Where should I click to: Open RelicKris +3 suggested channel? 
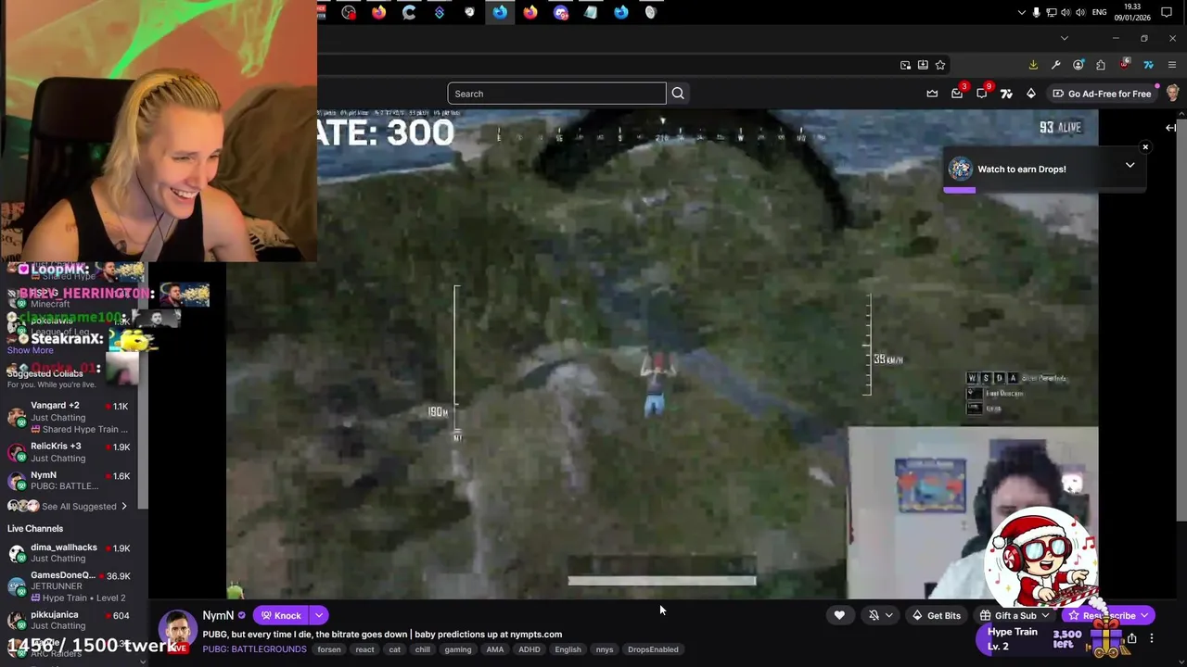[70, 452]
